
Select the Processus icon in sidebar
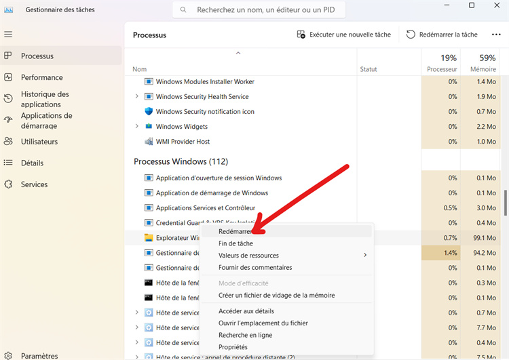pos(8,56)
